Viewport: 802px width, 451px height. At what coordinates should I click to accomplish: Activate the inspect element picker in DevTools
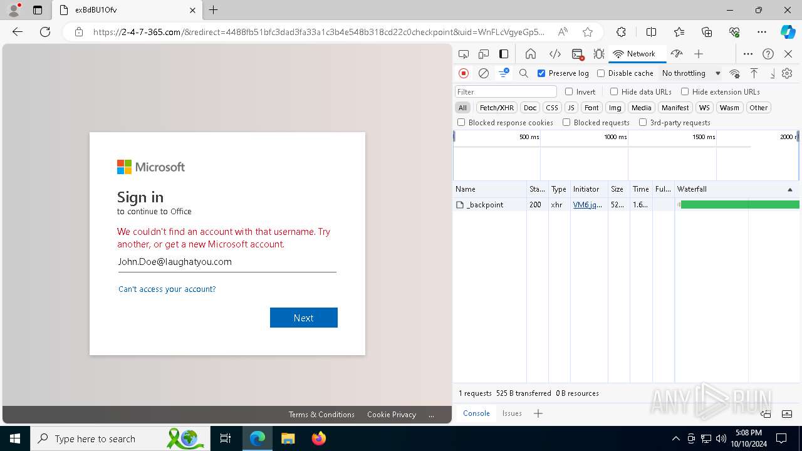pos(464,54)
